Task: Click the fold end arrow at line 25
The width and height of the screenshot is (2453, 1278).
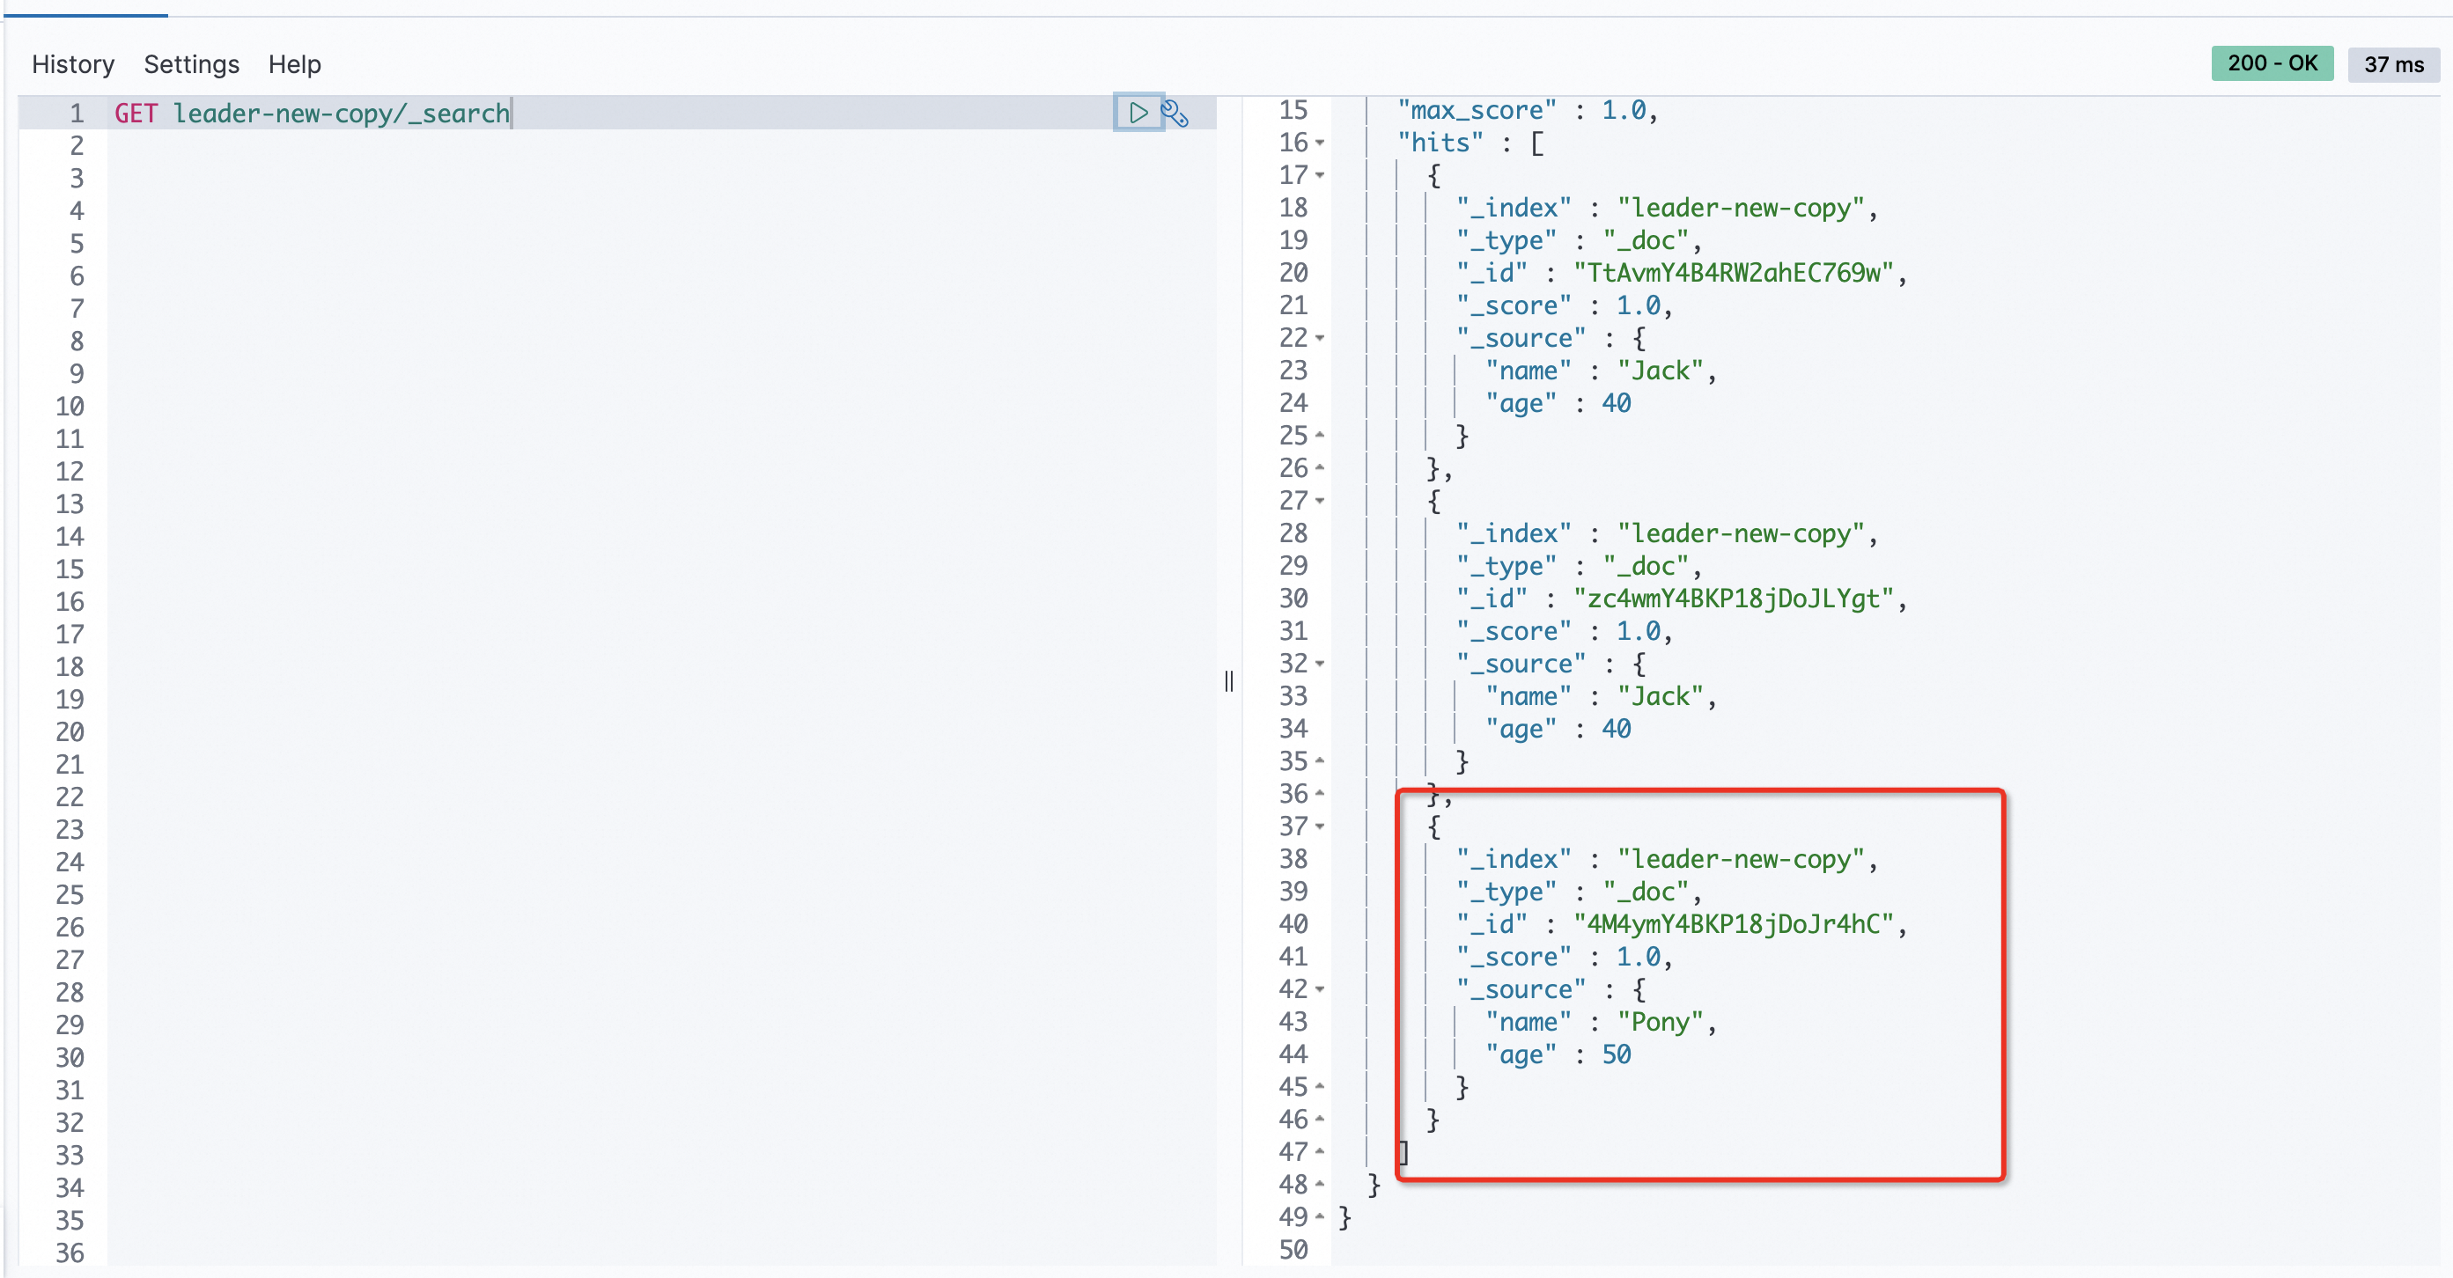Action: tap(1320, 435)
